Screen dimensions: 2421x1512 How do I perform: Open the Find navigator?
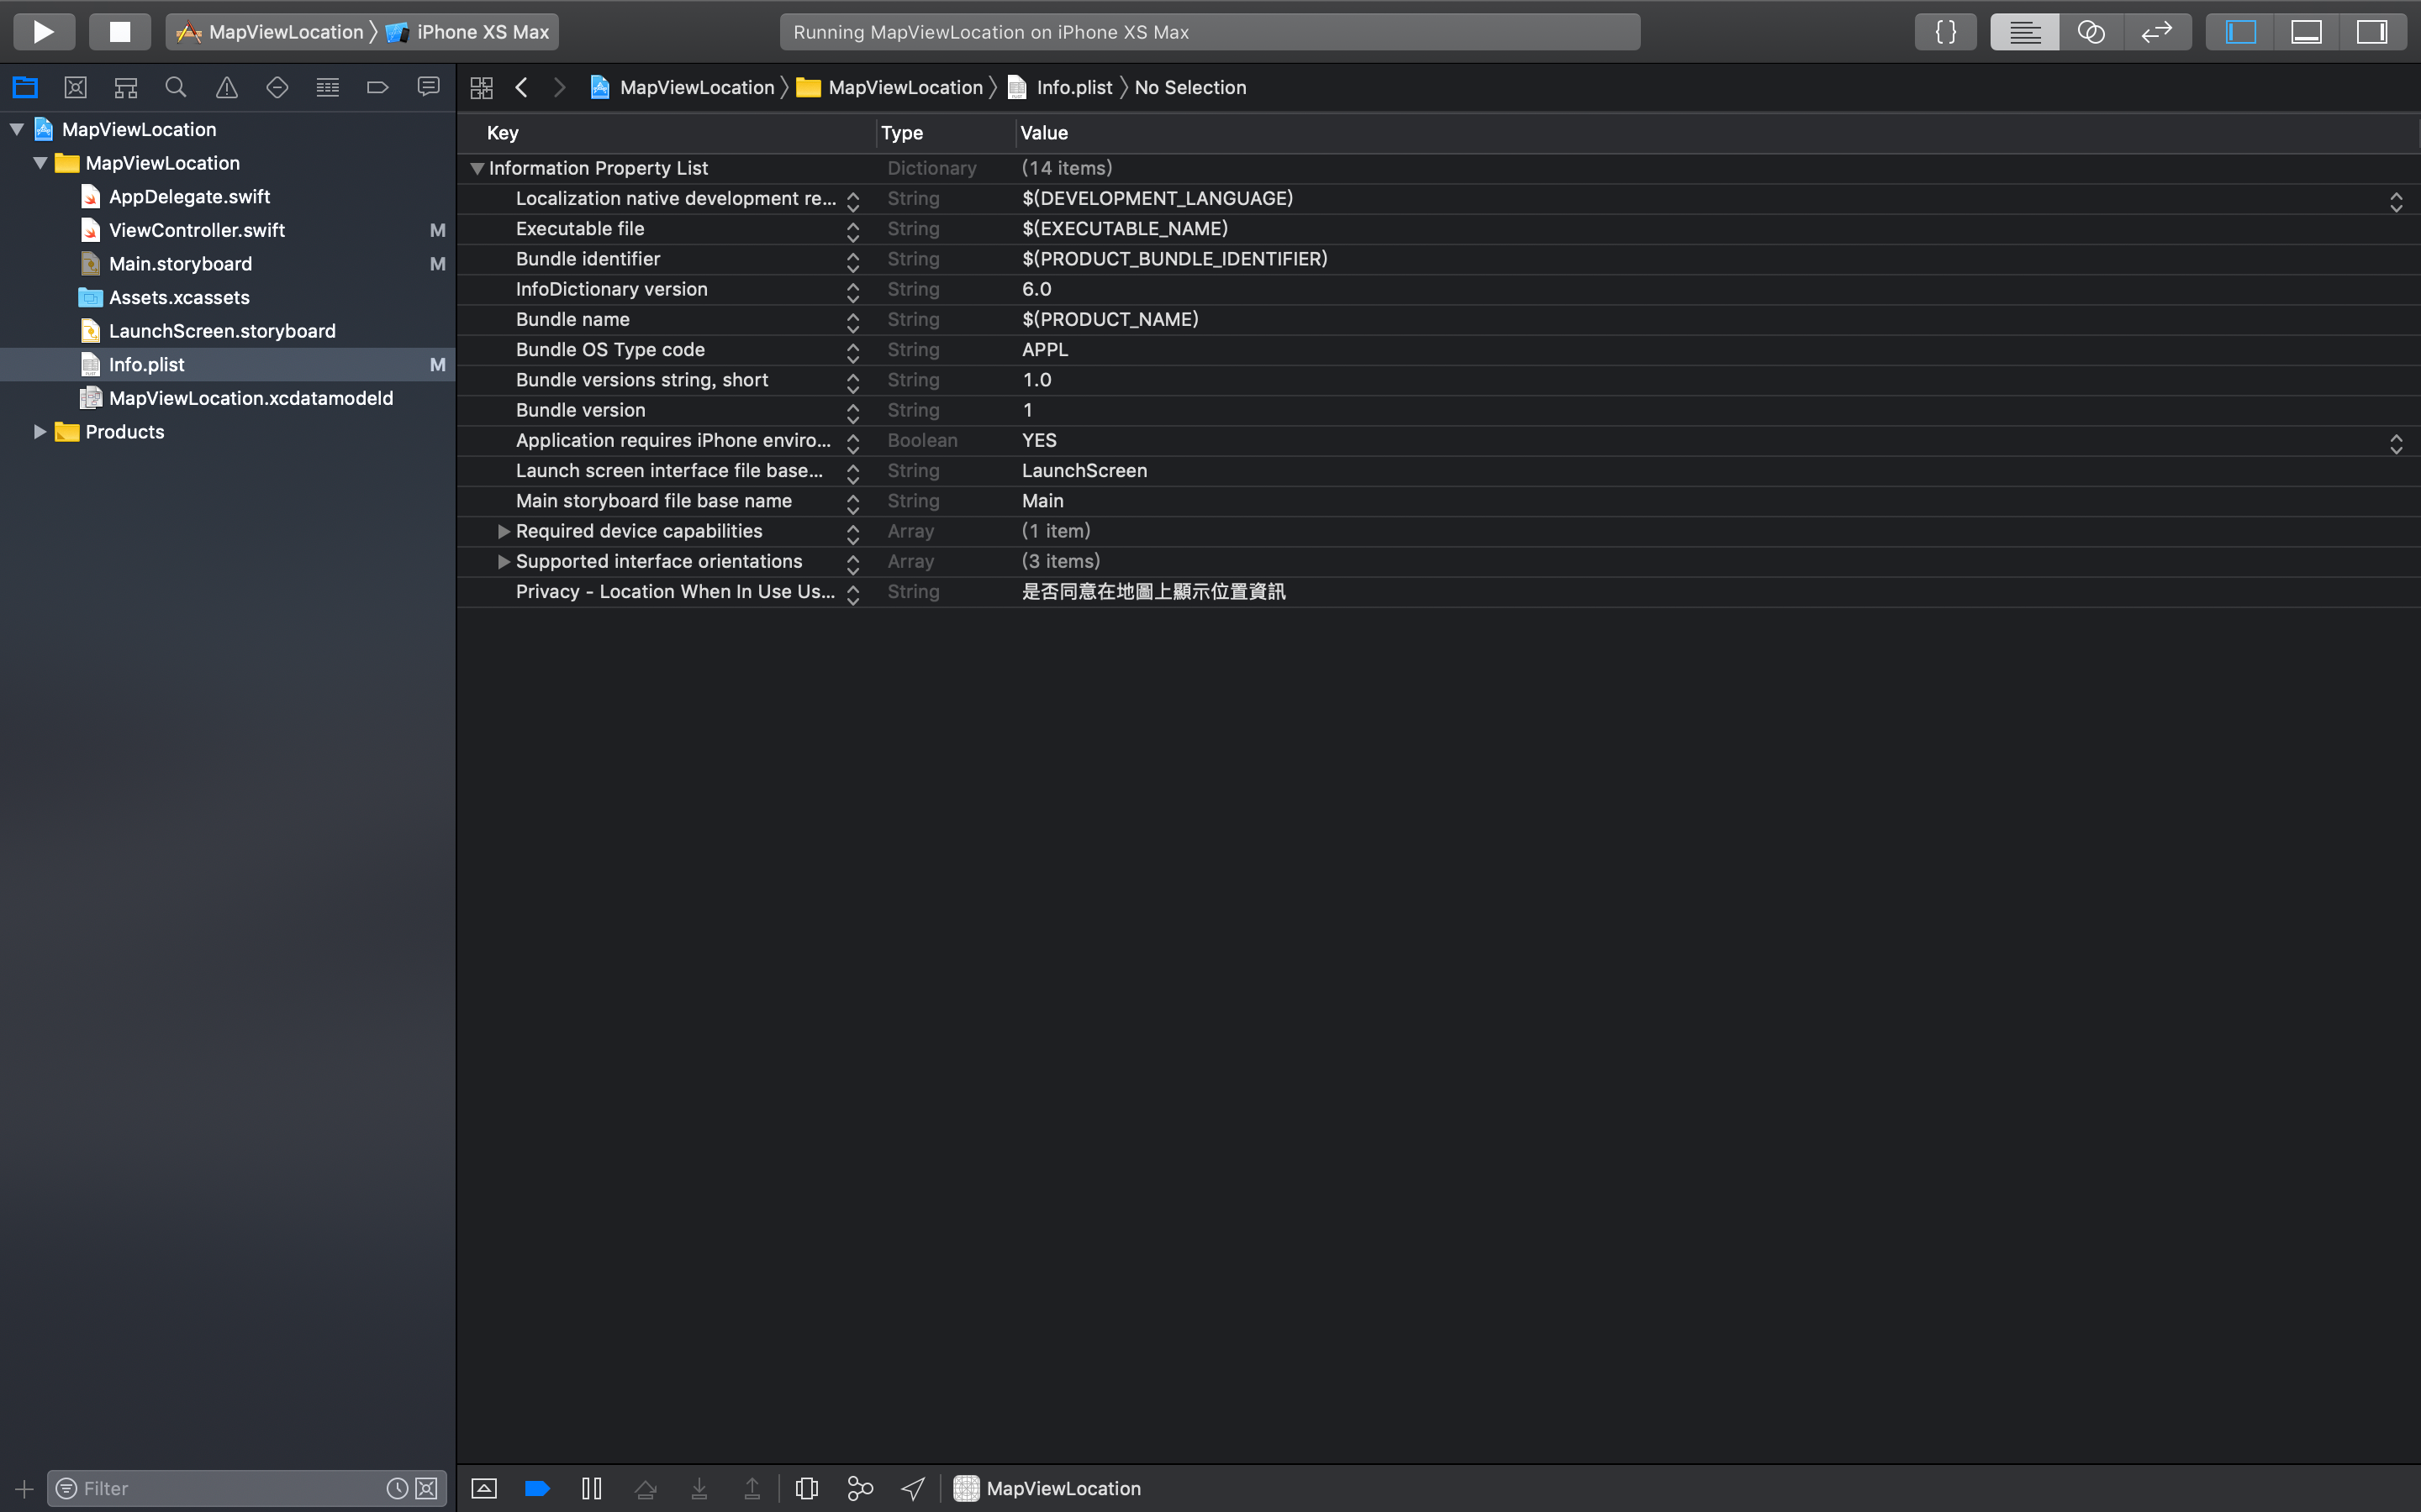176,87
